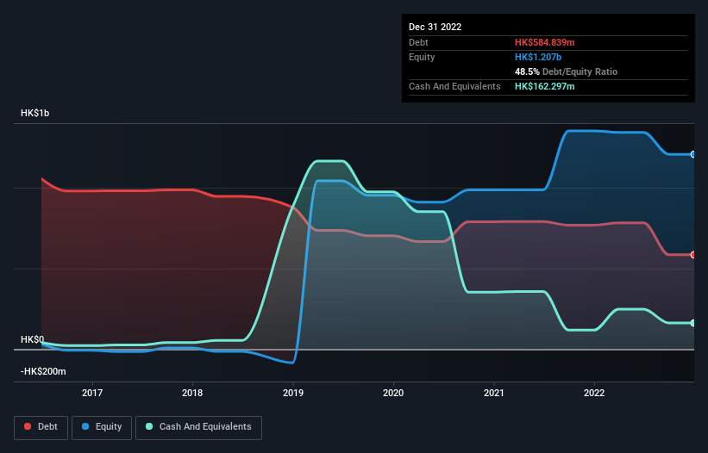This screenshot has height=453, width=708.
Task: Toggle Cash And Equivalents legend button
Action: click(198, 427)
